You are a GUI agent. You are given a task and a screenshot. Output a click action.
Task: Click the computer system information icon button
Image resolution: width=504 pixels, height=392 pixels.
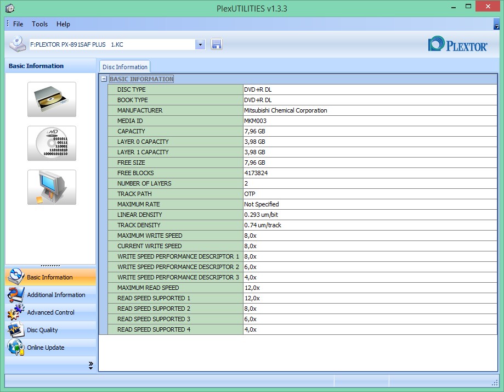point(52,187)
